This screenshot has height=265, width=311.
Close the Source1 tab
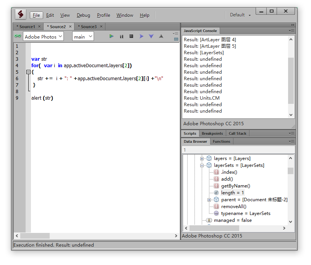[x=39, y=27]
